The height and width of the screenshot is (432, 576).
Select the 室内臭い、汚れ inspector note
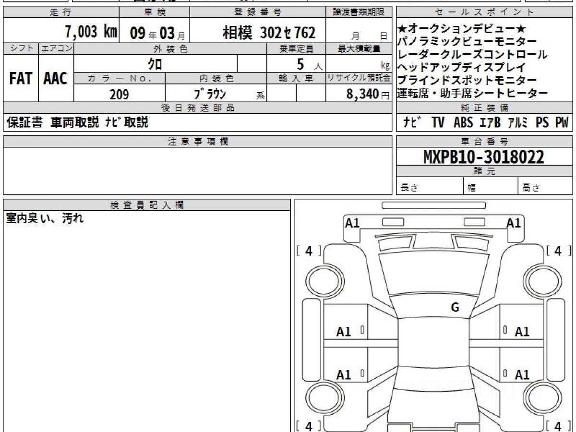point(45,218)
